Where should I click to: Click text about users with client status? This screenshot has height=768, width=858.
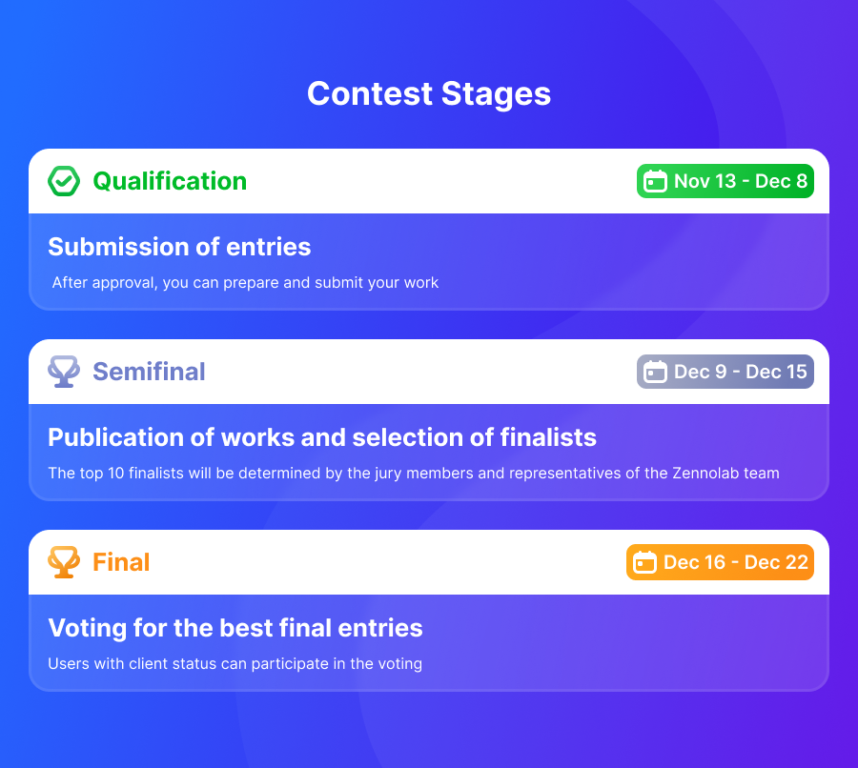click(x=235, y=663)
